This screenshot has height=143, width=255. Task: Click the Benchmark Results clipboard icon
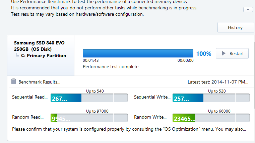[x=14, y=81]
